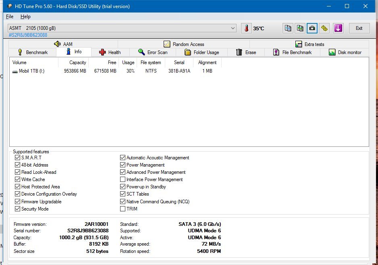Click the #S2R8J9BB623088 serial link
This screenshot has width=378, height=265.
pos(28,35)
